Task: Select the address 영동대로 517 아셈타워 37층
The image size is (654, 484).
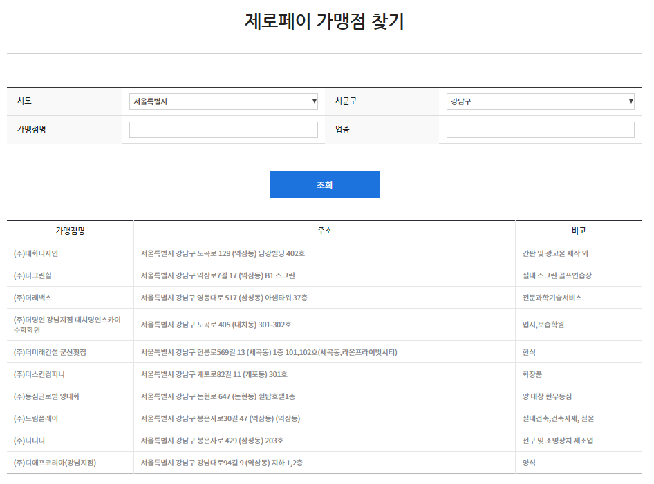Action: pos(224,298)
